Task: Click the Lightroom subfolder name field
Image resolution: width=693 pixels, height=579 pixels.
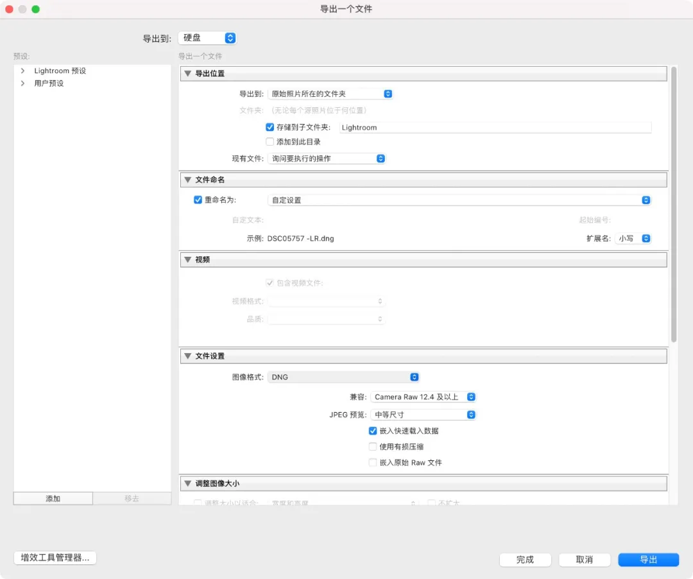Action: pos(495,127)
